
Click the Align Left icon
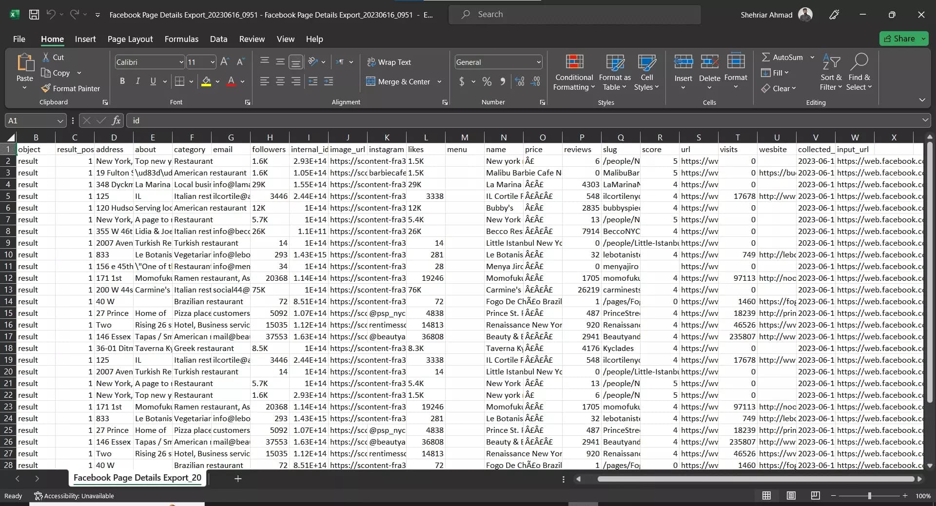(265, 81)
